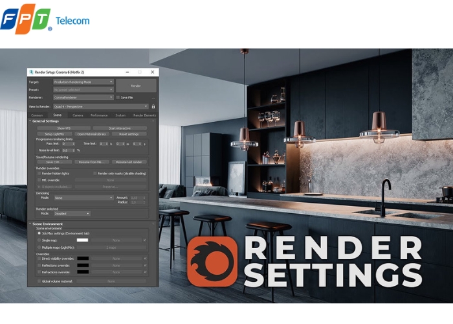This screenshot has width=453, height=324.
Task: Switch to the Common tab
Action: coord(37,115)
